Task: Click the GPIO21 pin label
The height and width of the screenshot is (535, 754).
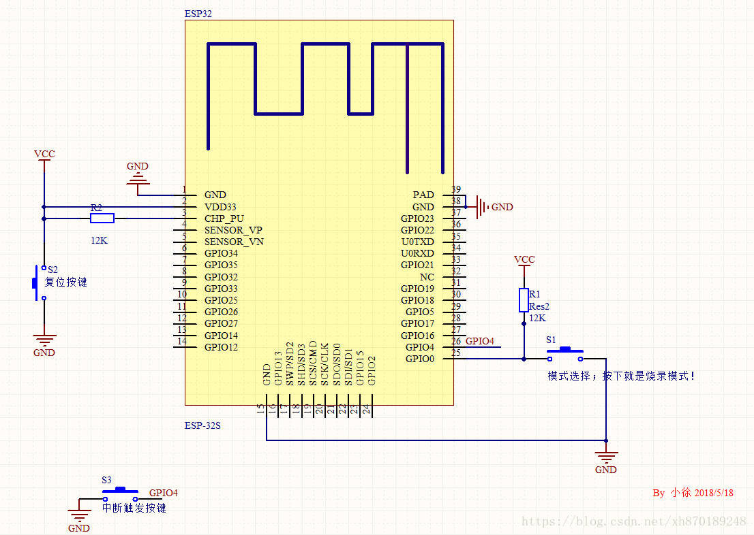Action: point(417,265)
